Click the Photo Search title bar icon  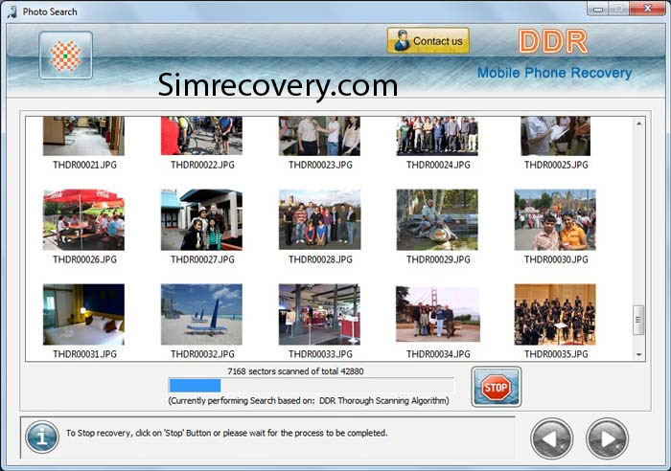[12, 11]
